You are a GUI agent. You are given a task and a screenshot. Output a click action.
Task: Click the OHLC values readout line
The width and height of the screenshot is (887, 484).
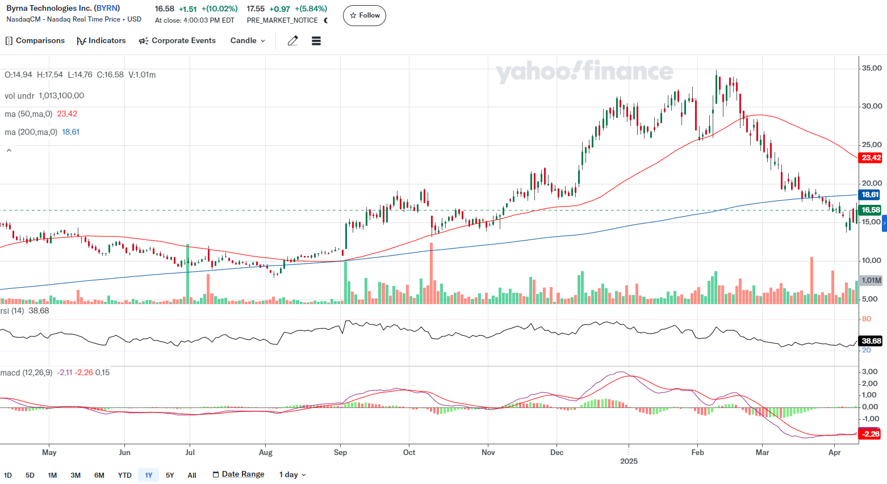80,75
